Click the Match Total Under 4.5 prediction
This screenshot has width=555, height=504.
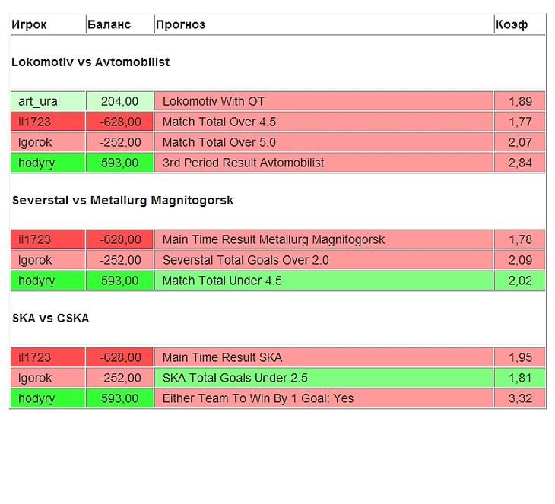[222, 281]
